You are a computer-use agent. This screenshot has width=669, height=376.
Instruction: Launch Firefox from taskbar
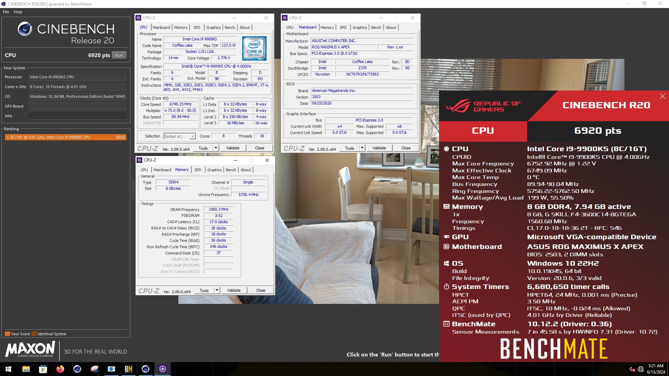[x=60, y=369]
